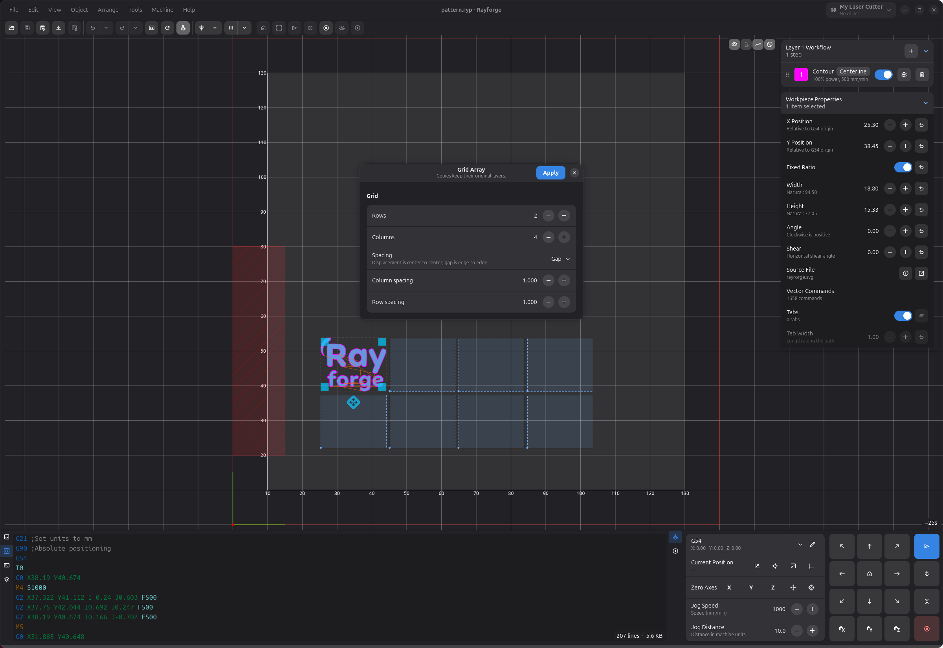
Task: Edit the G54 work coordinate with pencil
Action: coord(812,544)
